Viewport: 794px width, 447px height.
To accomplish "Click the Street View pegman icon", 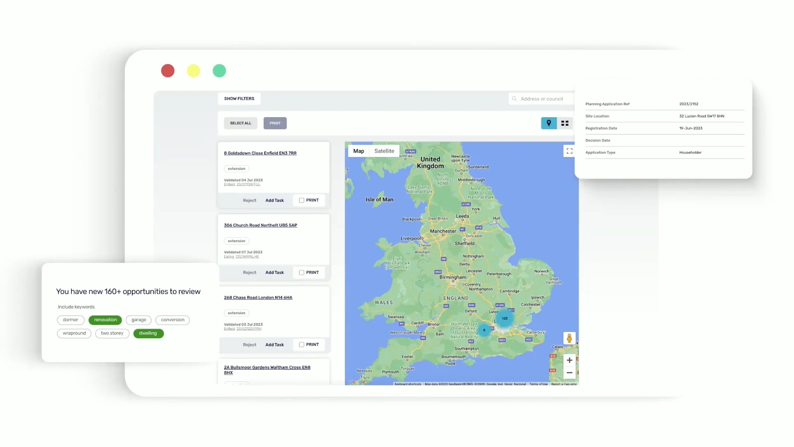I will 569,338.
